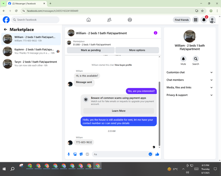
Task: Open the account profile avatar menu
Action: pyautogui.click(x=212, y=20)
